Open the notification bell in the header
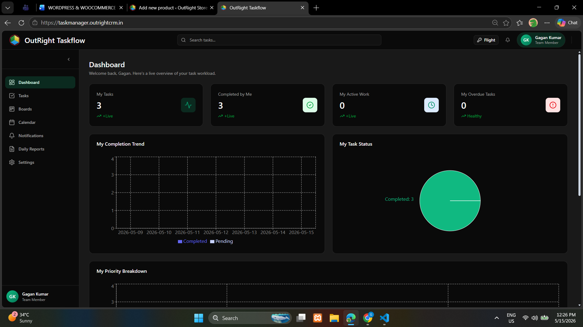583x327 pixels. point(508,40)
